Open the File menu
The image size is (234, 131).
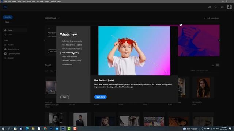coord(5,1)
